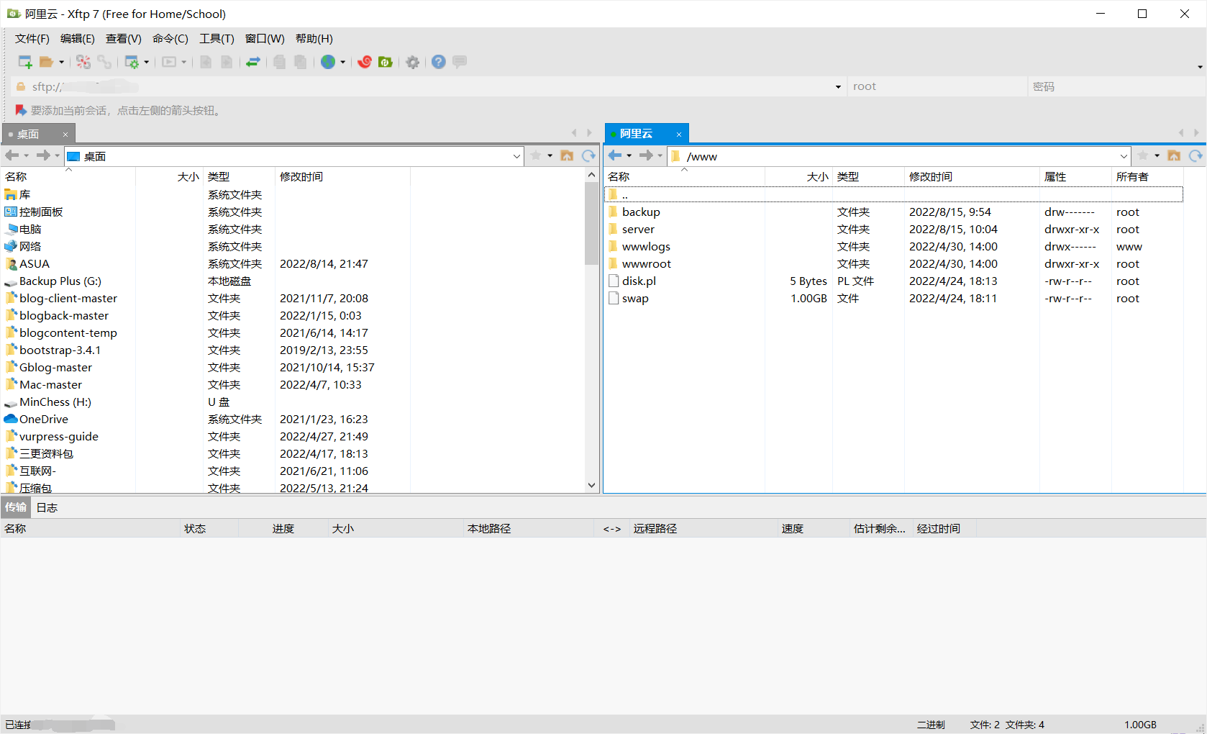This screenshot has width=1207, height=734.
Task: Open the 查看(V) menu
Action: point(124,39)
